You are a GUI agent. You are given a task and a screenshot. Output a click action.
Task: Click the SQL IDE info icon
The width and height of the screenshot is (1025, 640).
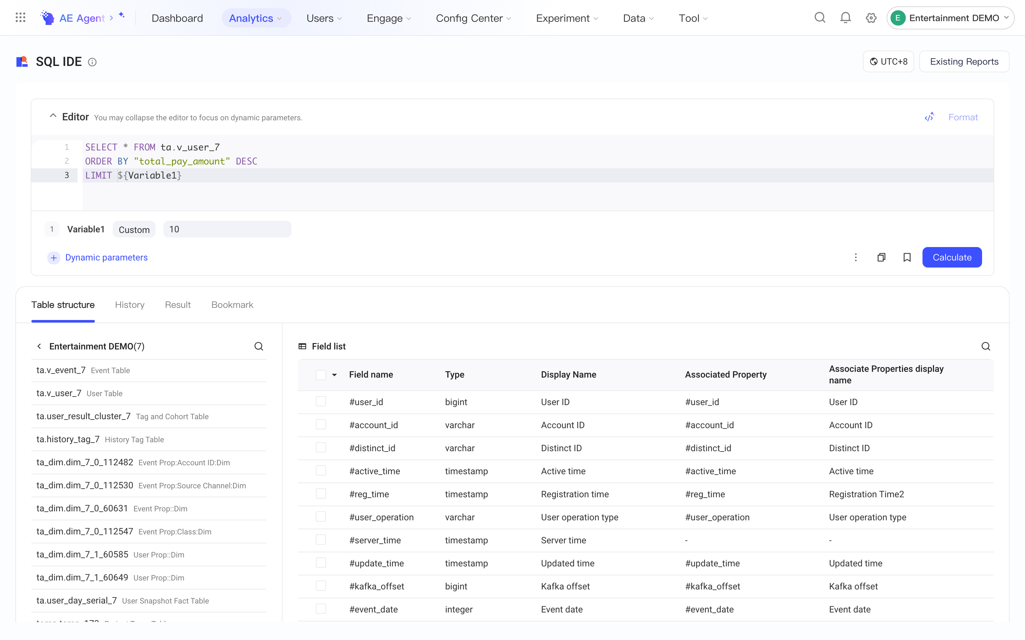(x=92, y=62)
